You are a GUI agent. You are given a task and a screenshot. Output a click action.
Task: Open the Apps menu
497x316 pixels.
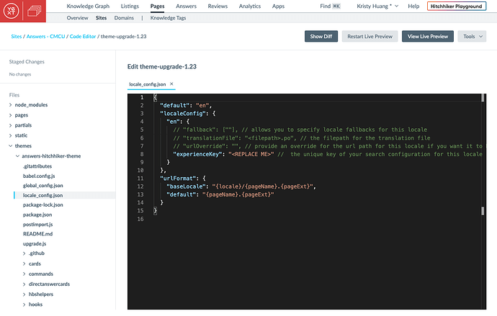coord(278,6)
